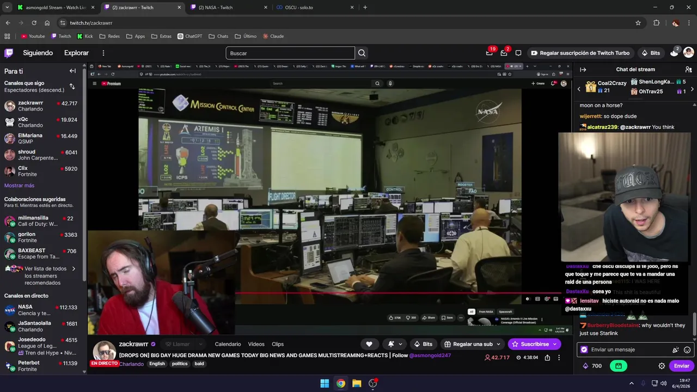The image size is (697, 392).
Task: Open new browser tab with plus
Action: (365, 8)
